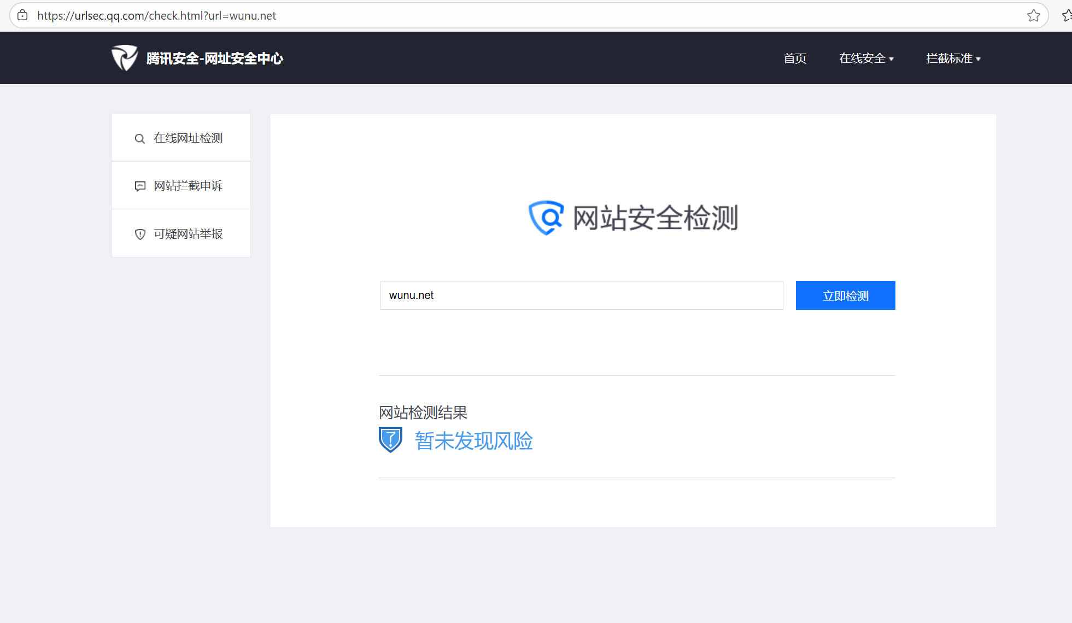The width and height of the screenshot is (1072, 623).
Task: Click the 网站安全检测 heading text
Action: coord(655,218)
